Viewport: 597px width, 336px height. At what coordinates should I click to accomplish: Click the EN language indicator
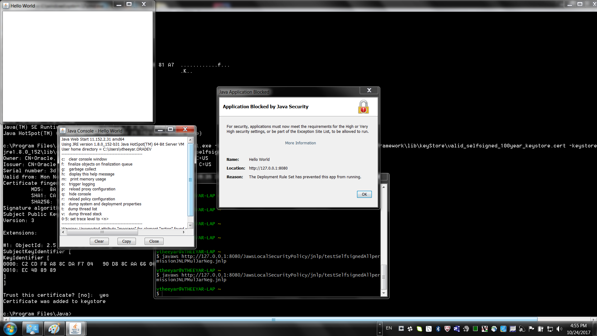pyautogui.click(x=389, y=328)
